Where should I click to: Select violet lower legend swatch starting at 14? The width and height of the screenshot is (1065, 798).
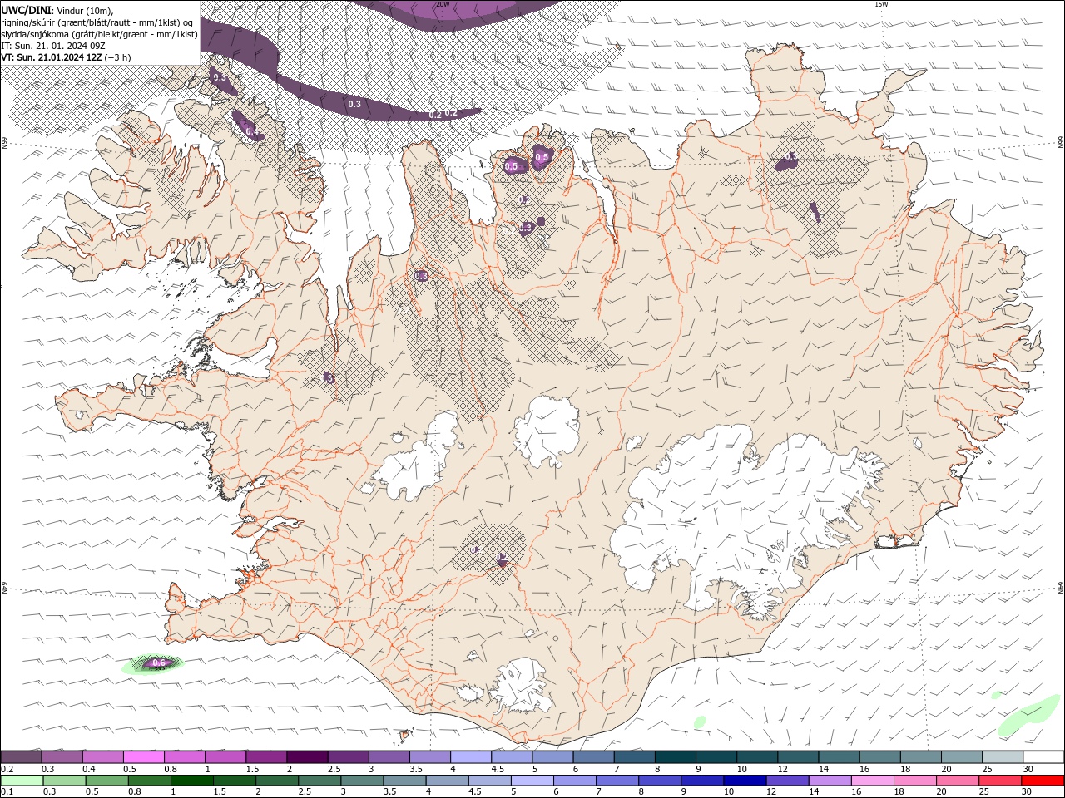[x=829, y=781]
